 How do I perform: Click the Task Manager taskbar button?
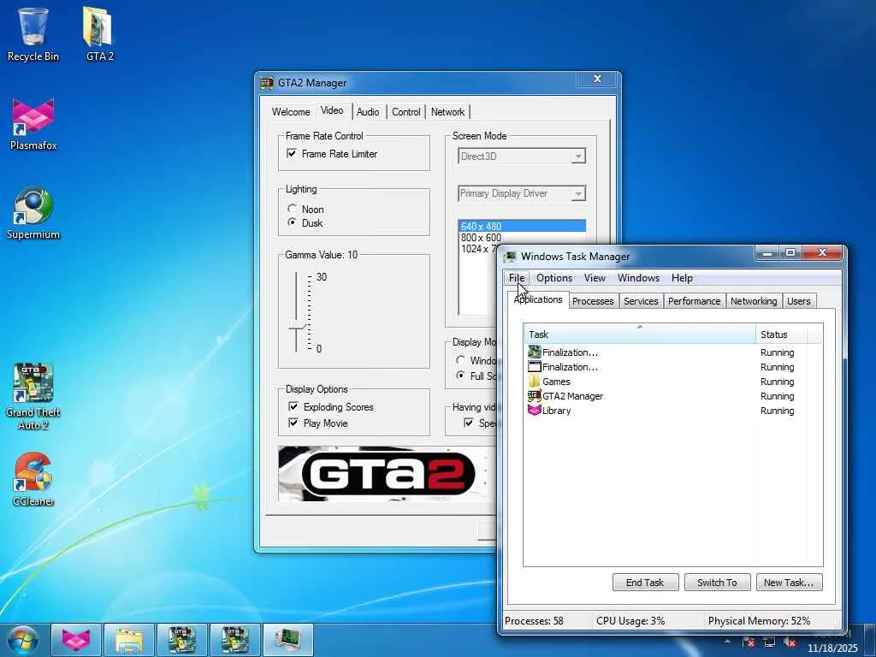coord(287,640)
